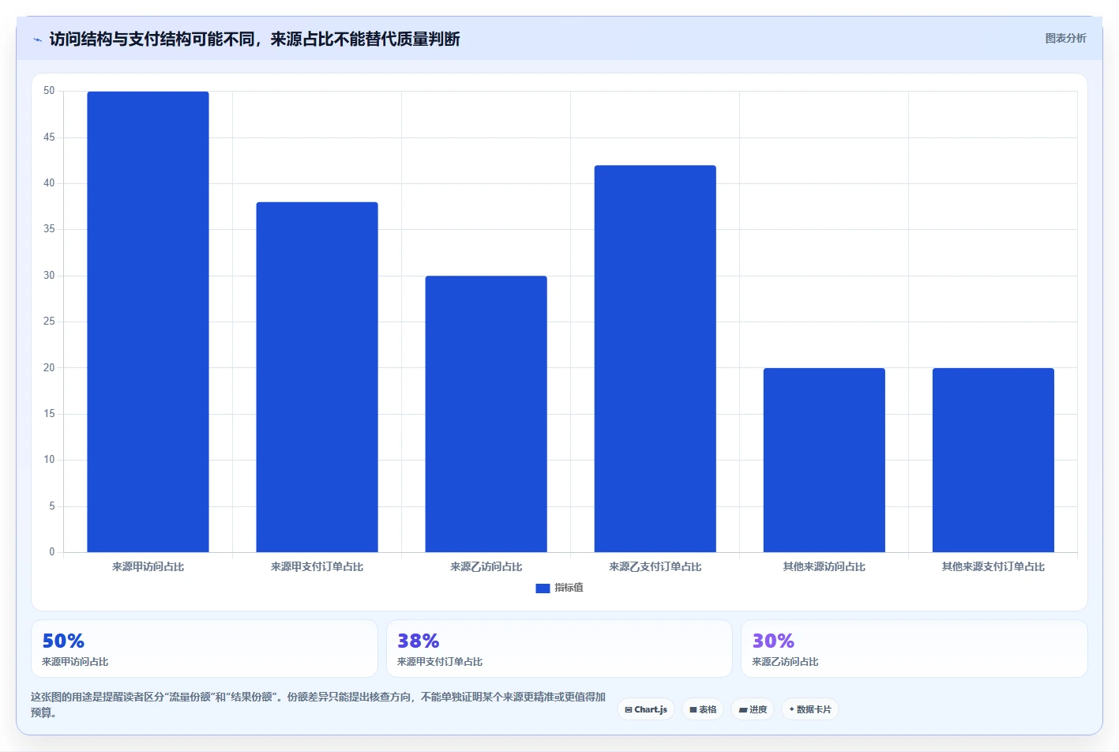This screenshot has height=752, width=1119.
Task: Click the y-axis value 50
Action: pyautogui.click(x=49, y=91)
